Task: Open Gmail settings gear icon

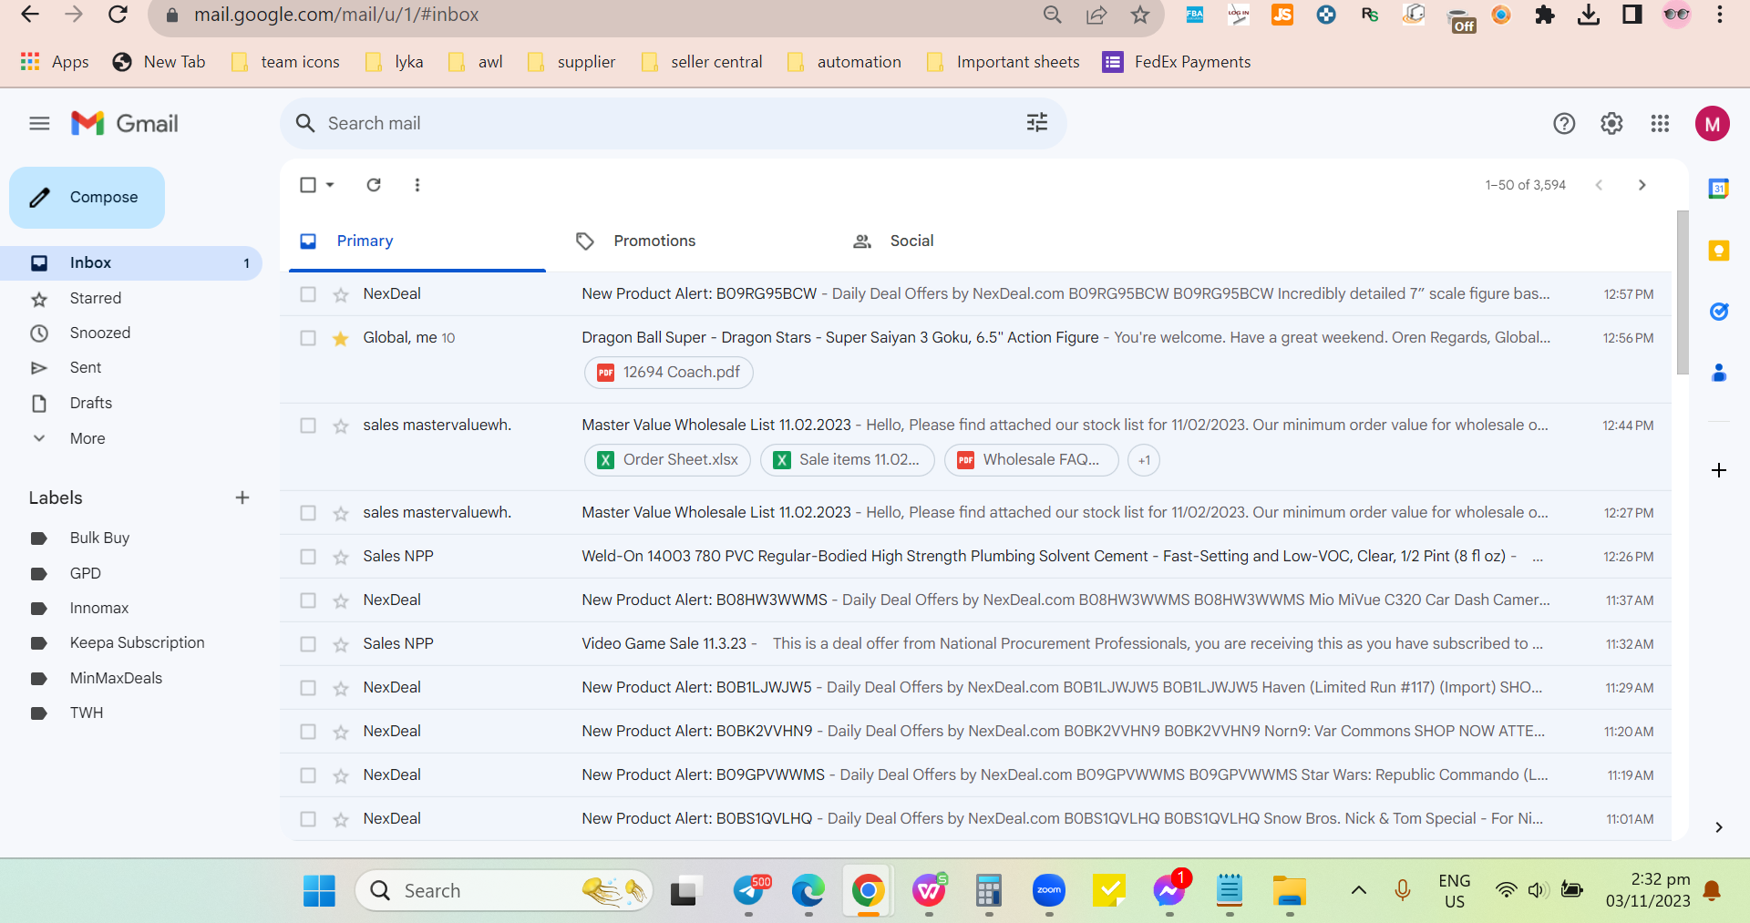Action: click(1611, 123)
